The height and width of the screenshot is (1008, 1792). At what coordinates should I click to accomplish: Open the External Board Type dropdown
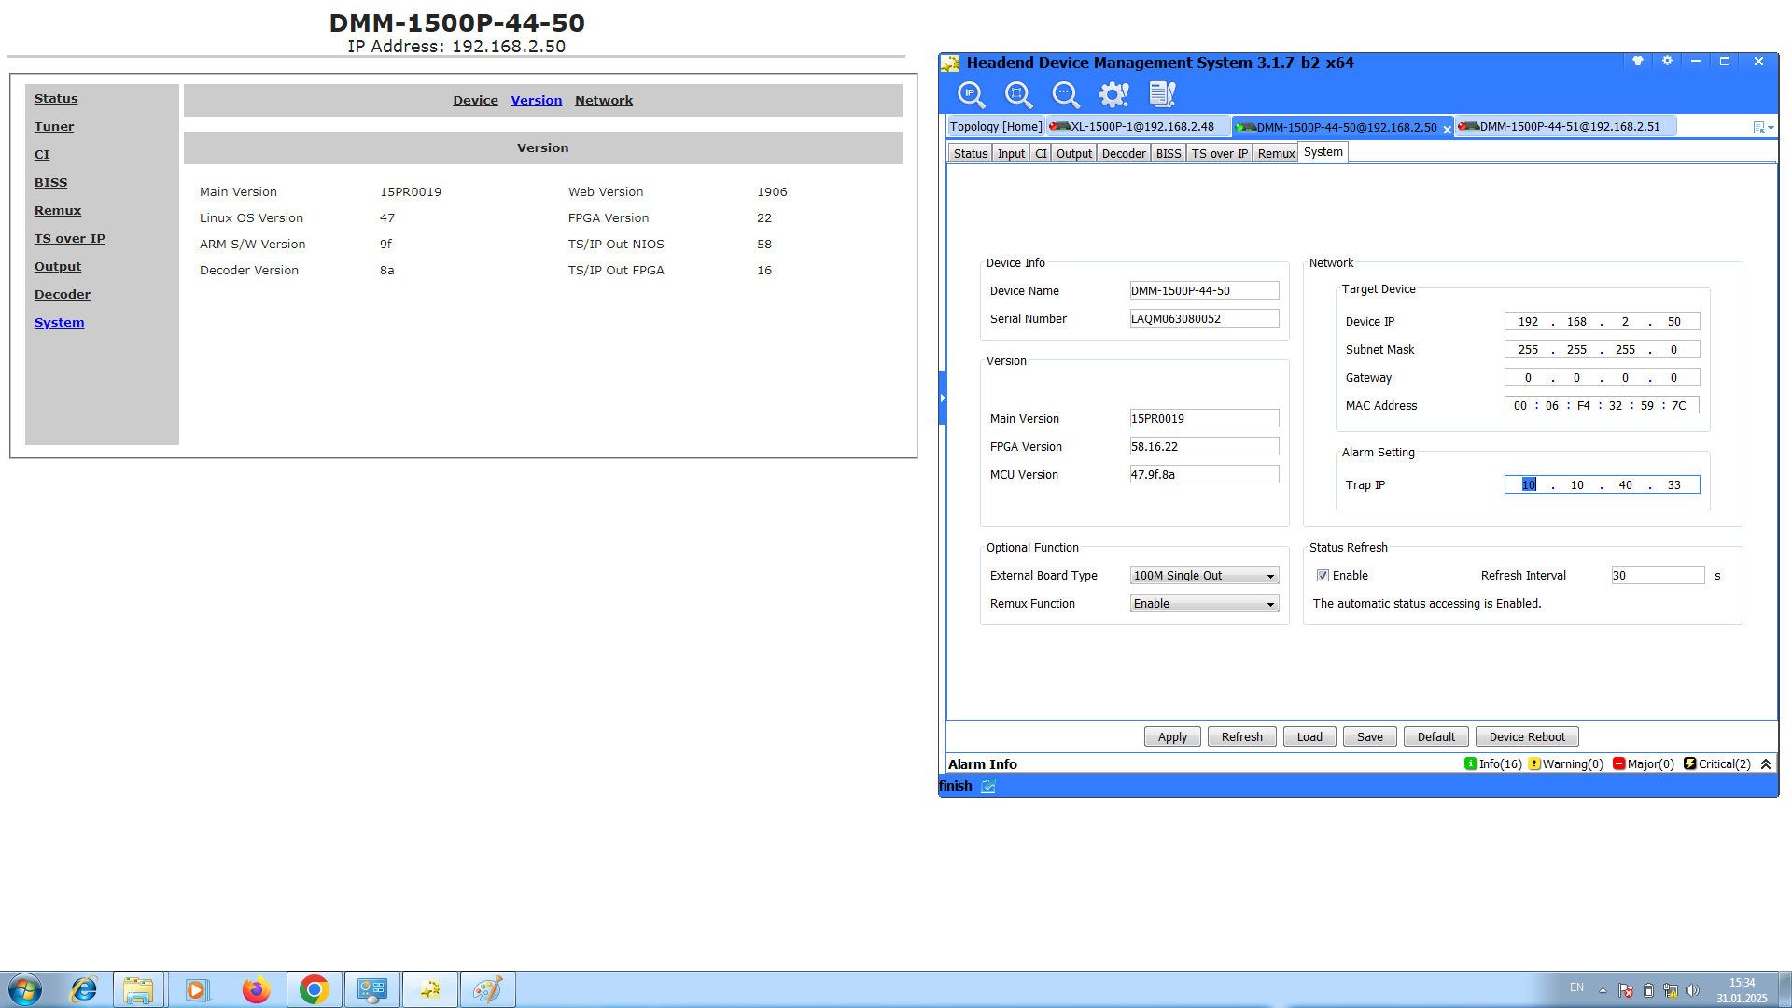(1204, 576)
